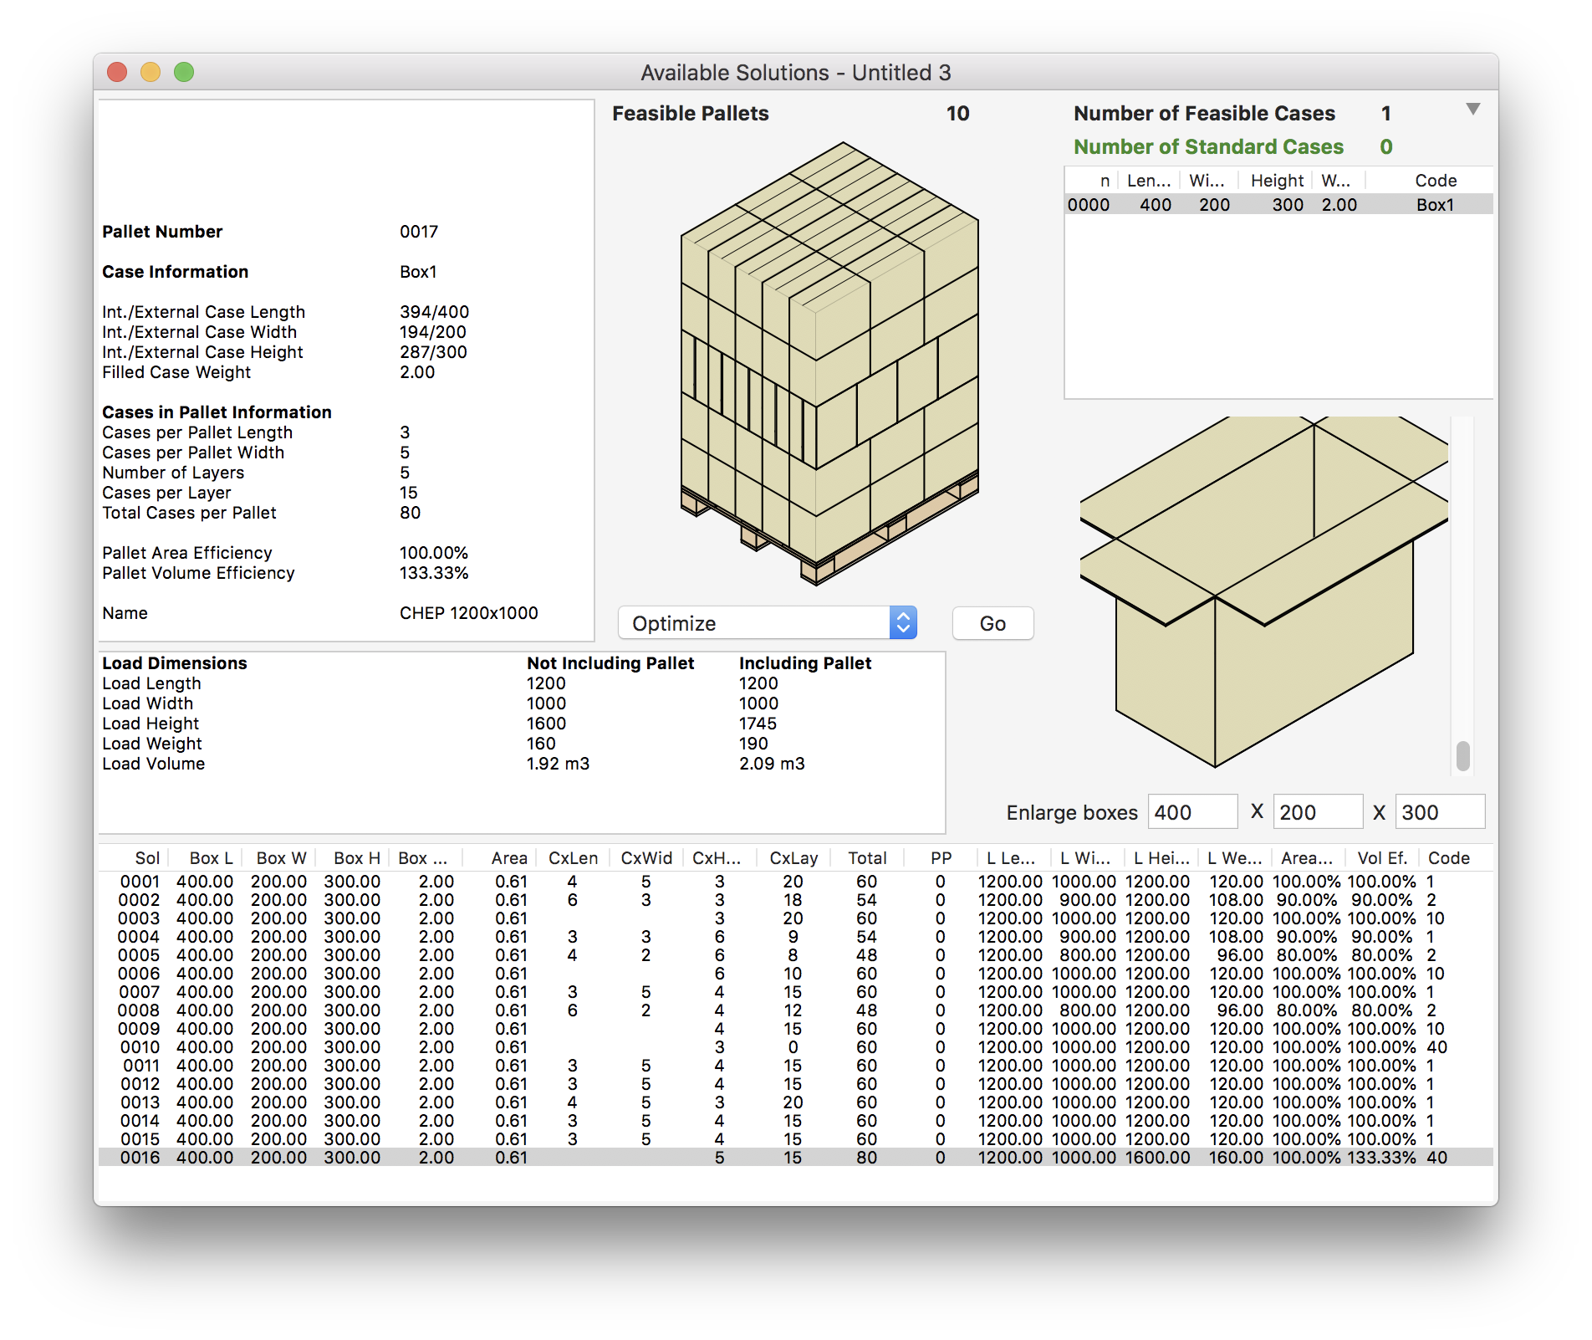Sort solutions by Vol Ef. column
1592x1340 pixels.
(x=1382, y=858)
